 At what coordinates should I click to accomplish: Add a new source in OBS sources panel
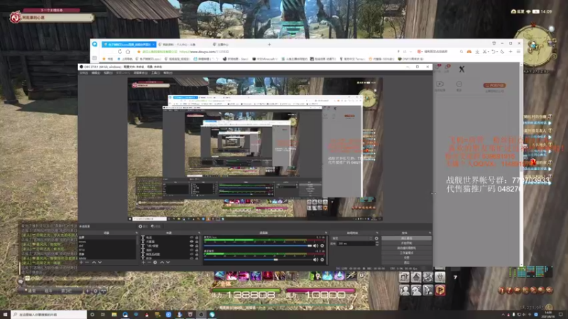click(143, 262)
